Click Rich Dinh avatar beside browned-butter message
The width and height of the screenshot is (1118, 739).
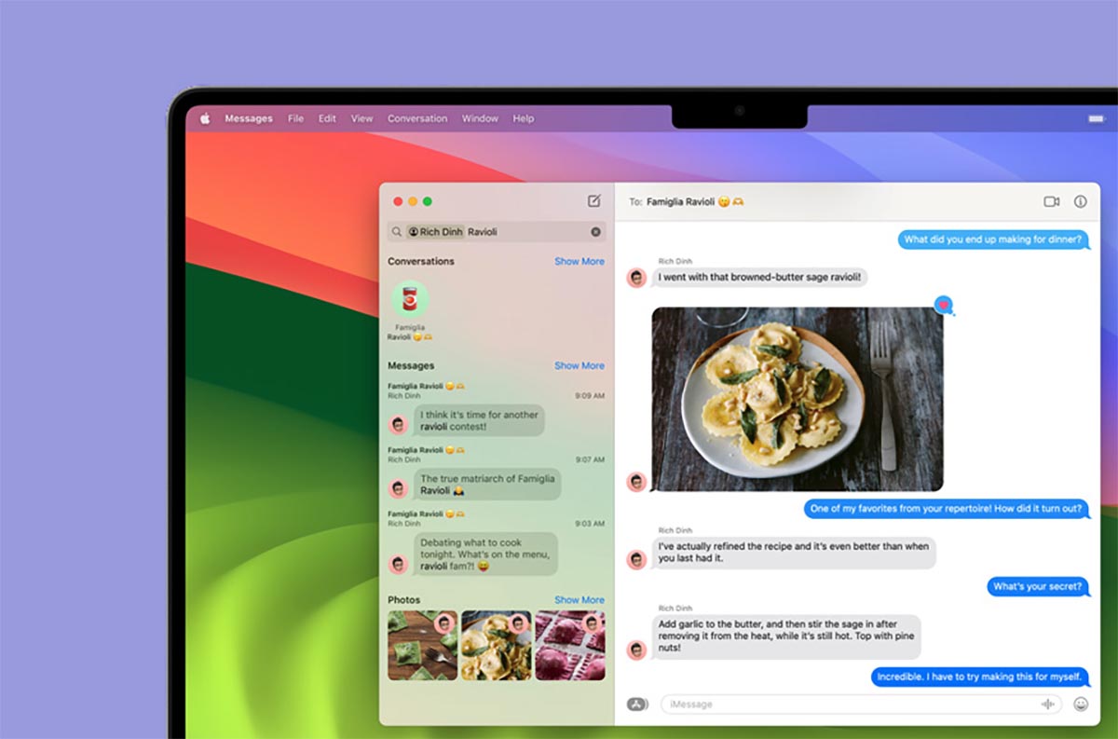(x=637, y=278)
